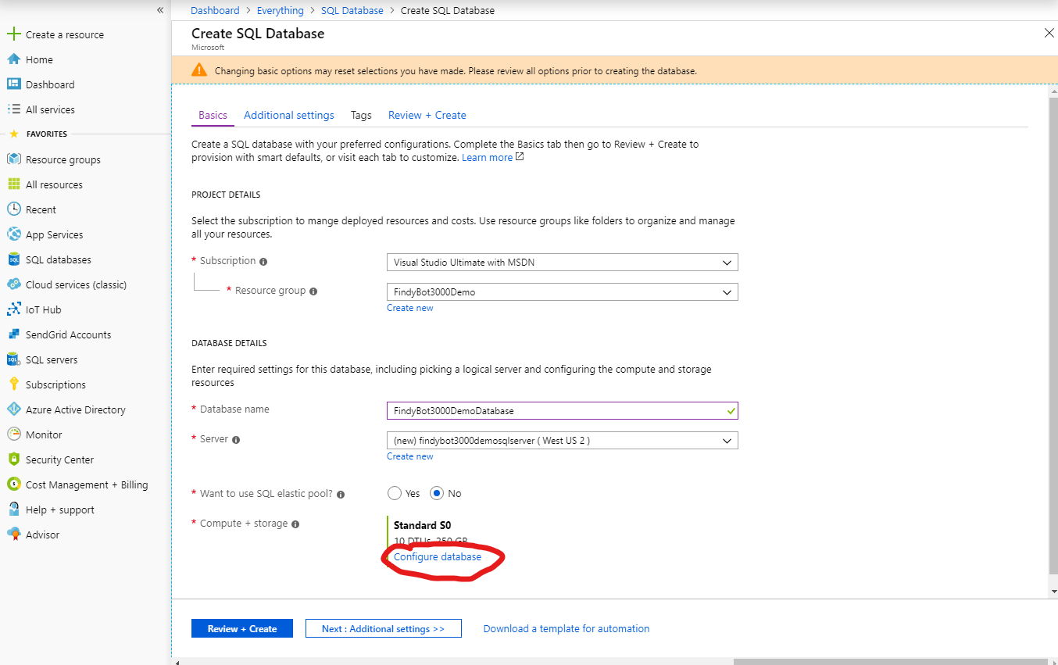The width and height of the screenshot is (1058, 665).
Task: Go to SQL Database breadcrumb
Action: coord(352,10)
